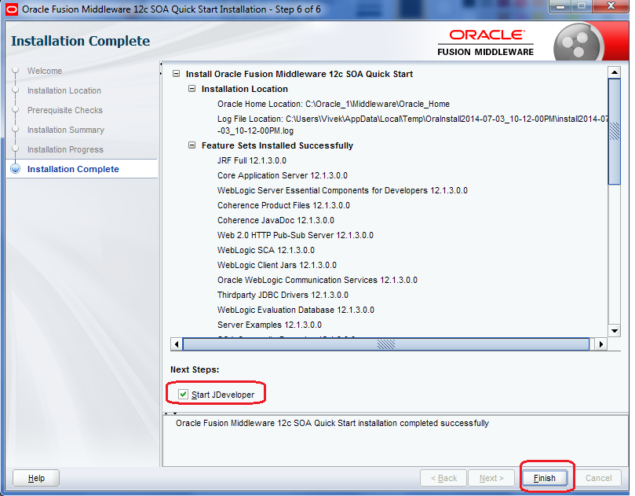Collapse the Install Oracle Fusion Middleware node
The height and width of the screenshot is (496, 635).
tap(176, 74)
